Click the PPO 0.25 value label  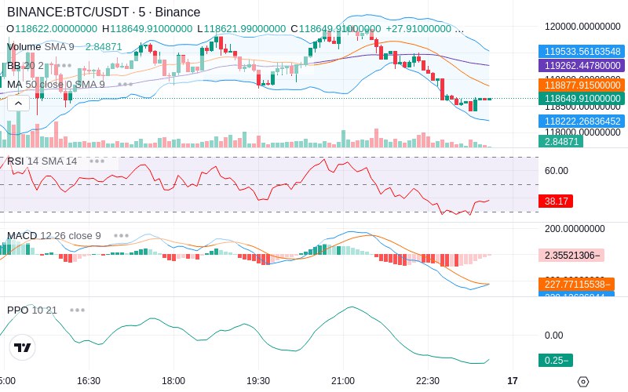tap(556, 361)
